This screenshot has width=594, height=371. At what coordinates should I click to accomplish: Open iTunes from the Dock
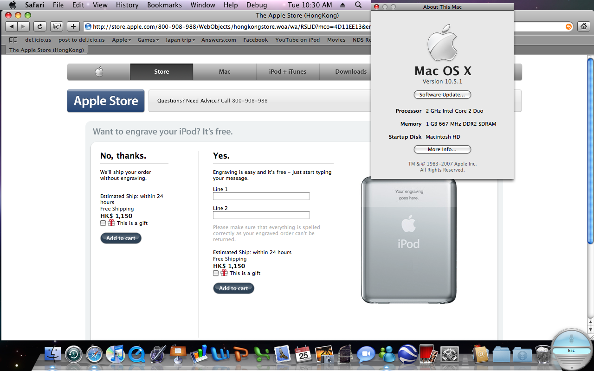coord(115,355)
